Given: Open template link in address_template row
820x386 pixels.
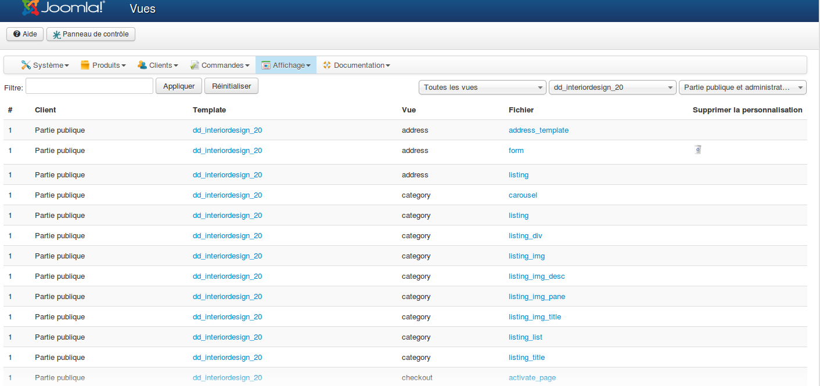Looking at the screenshot, I should 227,130.
